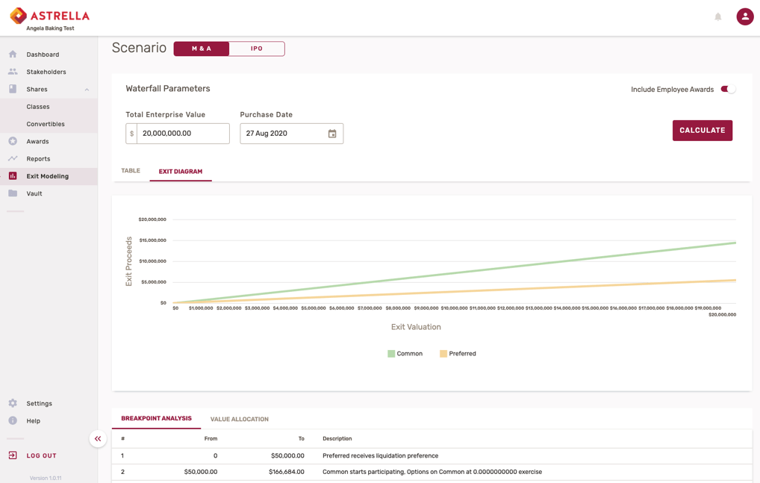
Task: Click the Purchase Date field showing 27 Aug 2020
Action: (x=291, y=134)
